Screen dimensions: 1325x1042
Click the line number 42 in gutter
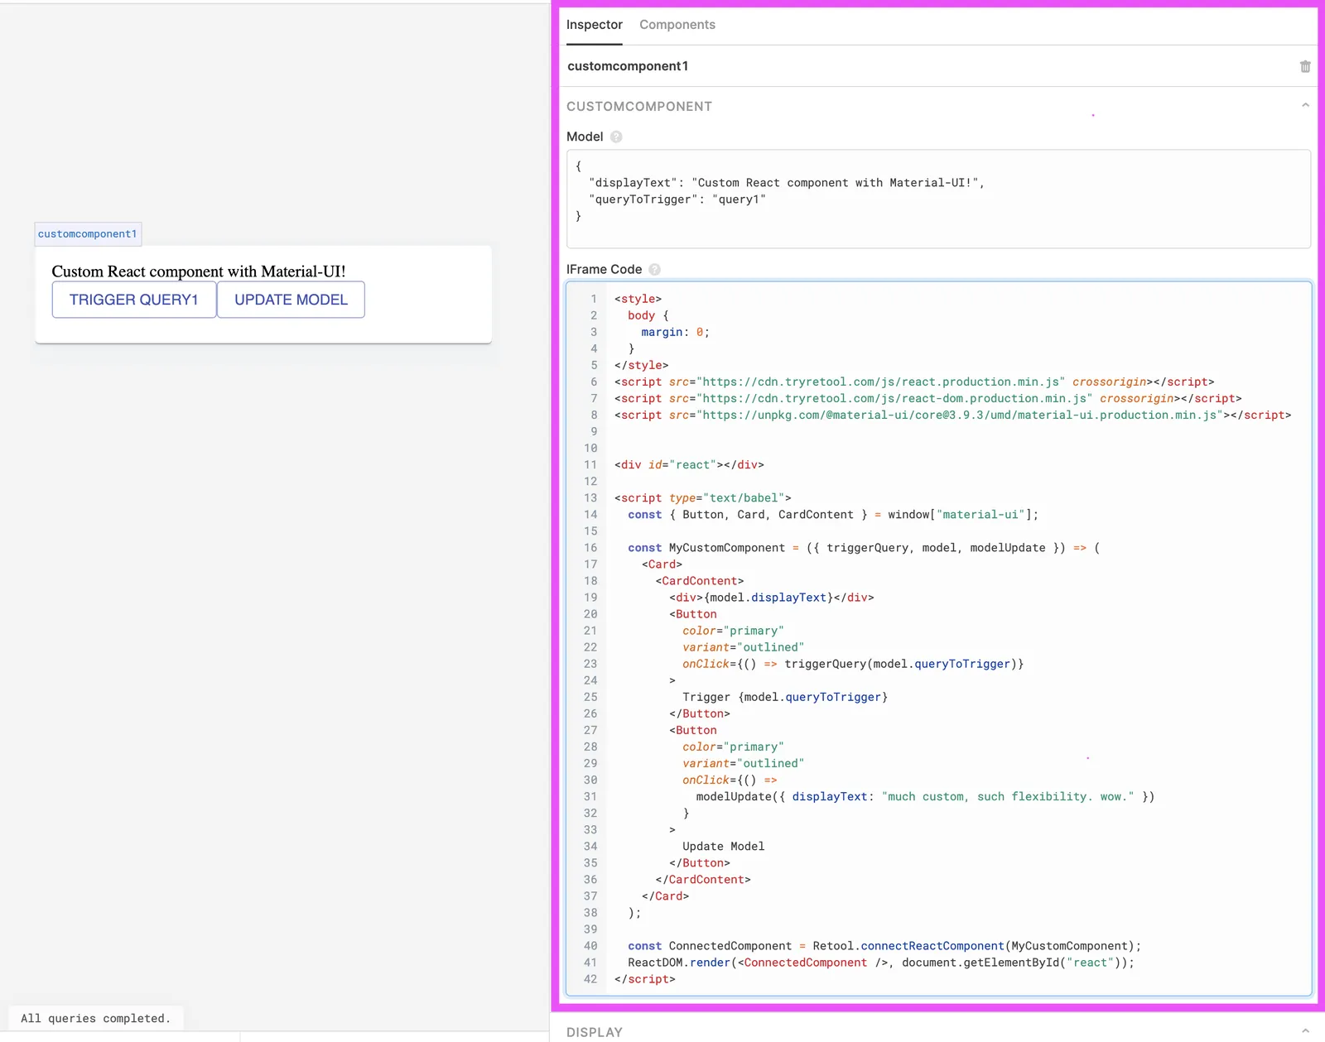click(x=590, y=979)
